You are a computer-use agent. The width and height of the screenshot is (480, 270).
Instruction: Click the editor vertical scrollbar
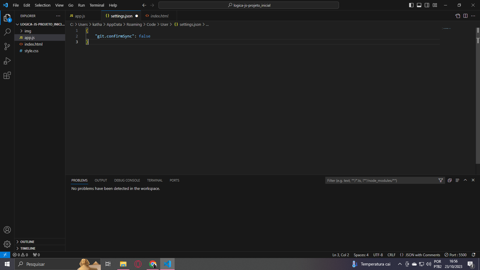[478, 96]
